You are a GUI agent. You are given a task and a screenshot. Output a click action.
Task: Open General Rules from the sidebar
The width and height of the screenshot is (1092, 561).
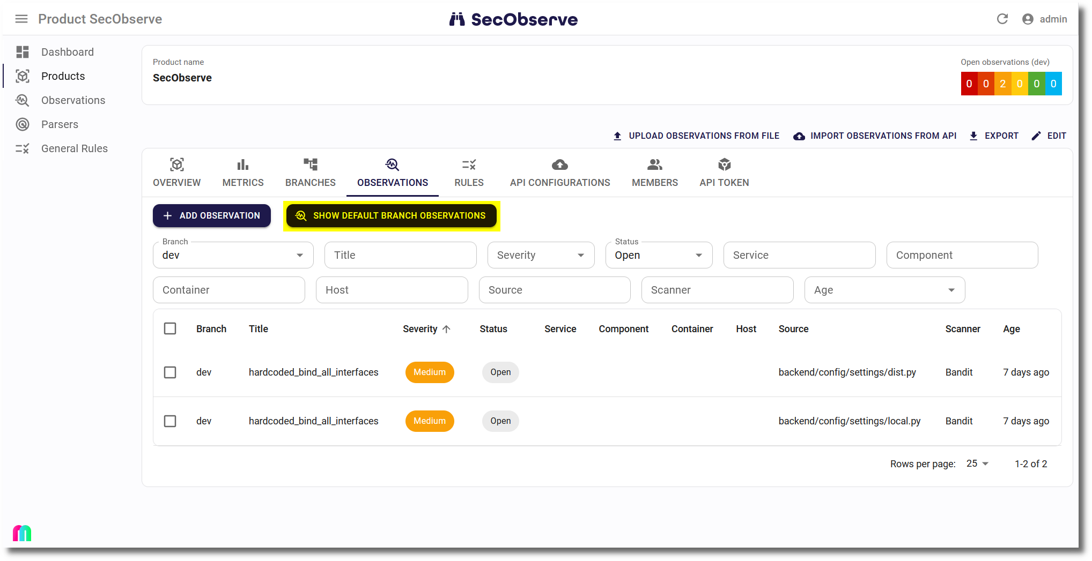pos(74,148)
